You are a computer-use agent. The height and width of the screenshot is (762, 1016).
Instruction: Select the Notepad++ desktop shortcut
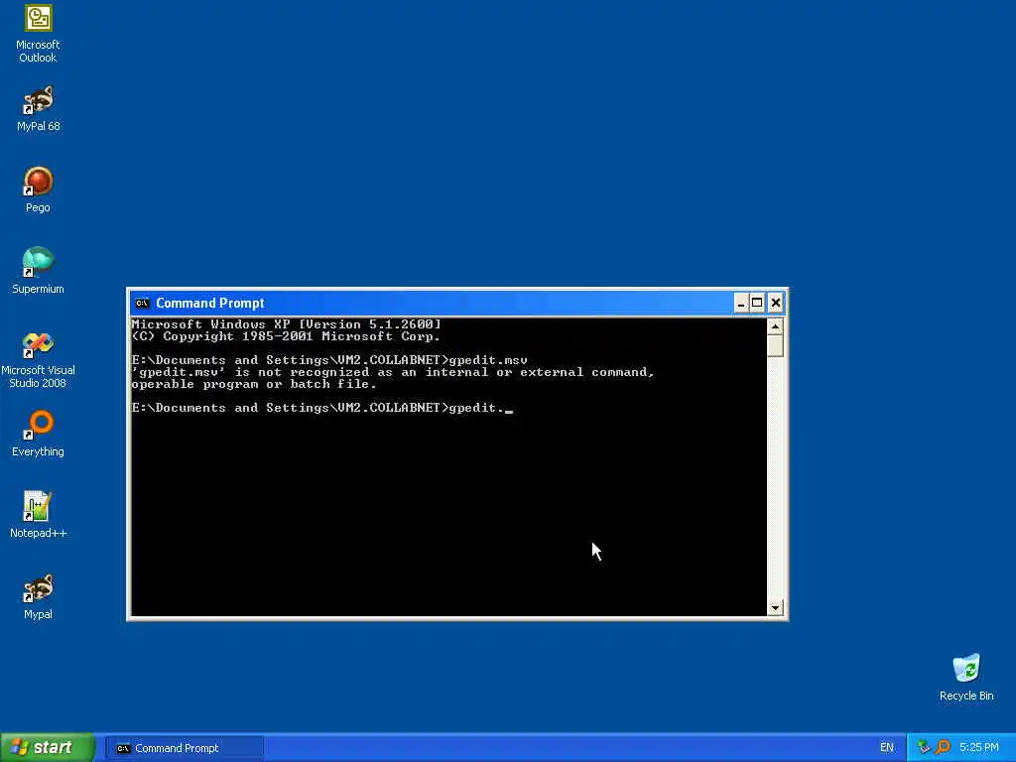pyautogui.click(x=38, y=515)
